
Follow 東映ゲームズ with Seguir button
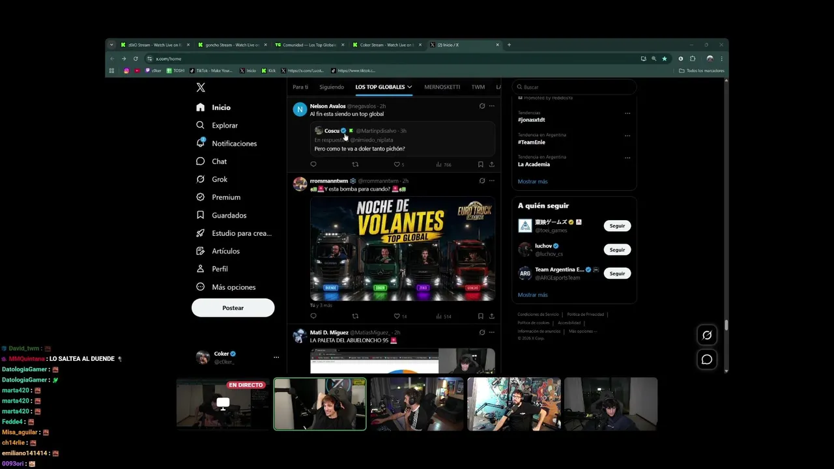point(617,226)
